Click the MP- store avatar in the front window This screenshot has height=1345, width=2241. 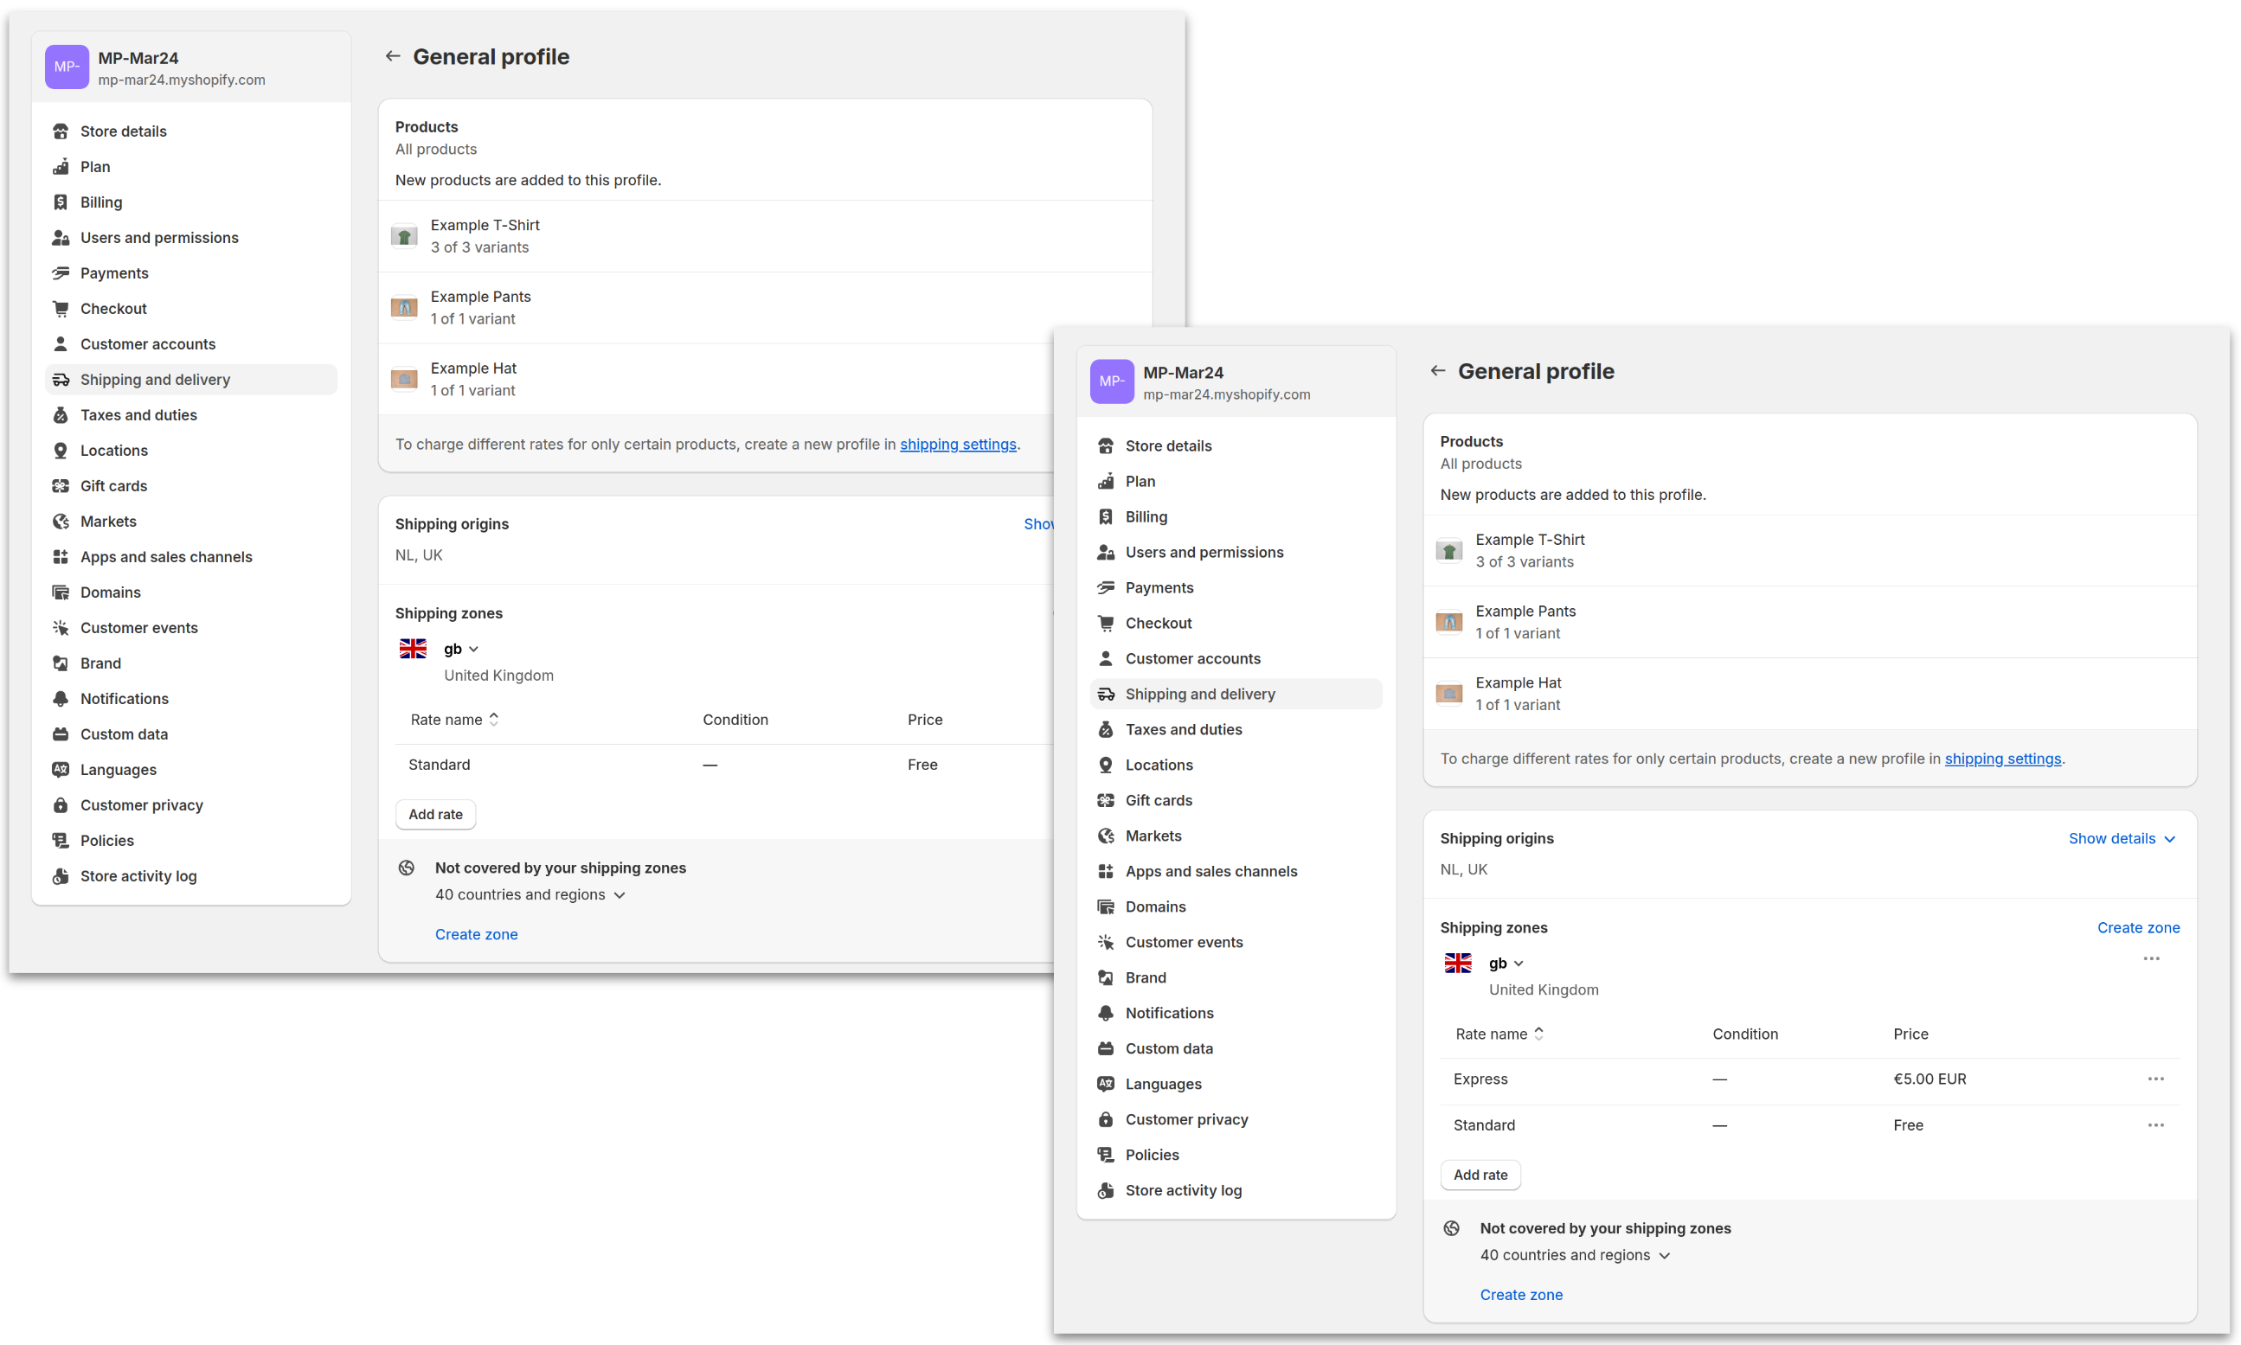(1112, 381)
